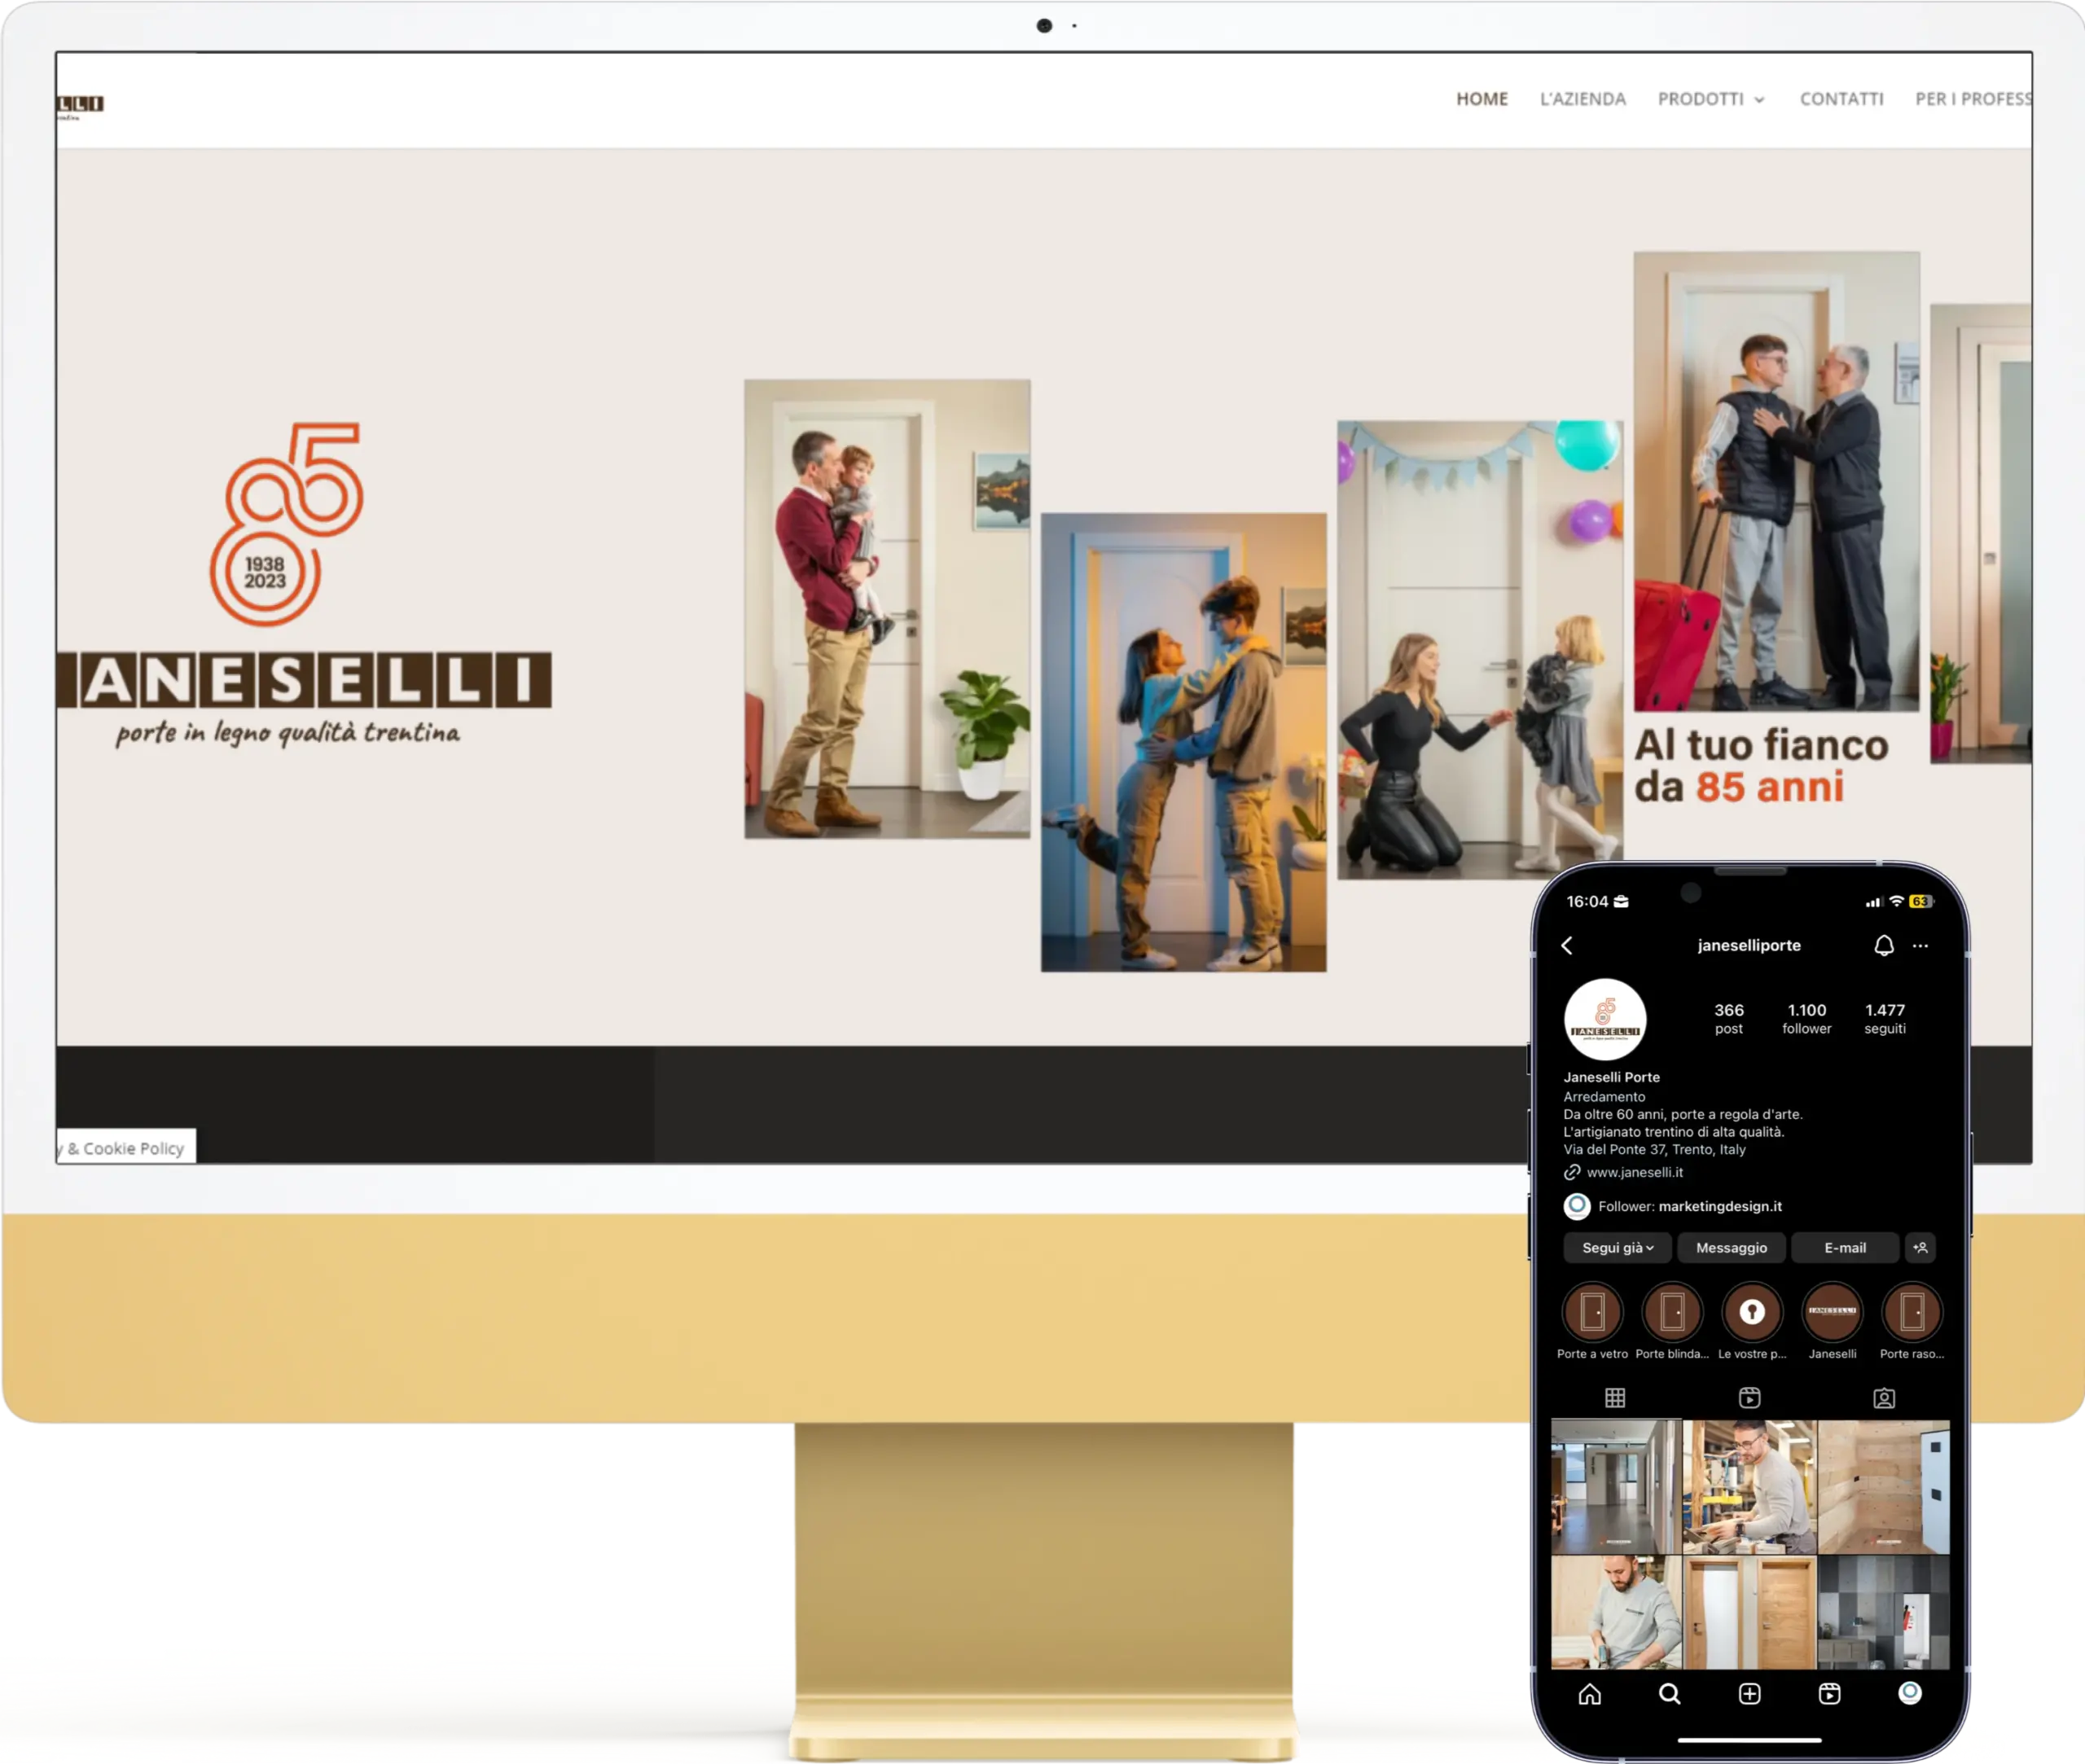Open the two men with suitcase photo
The height and width of the screenshot is (1764, 2085).
click(1776, 481)
